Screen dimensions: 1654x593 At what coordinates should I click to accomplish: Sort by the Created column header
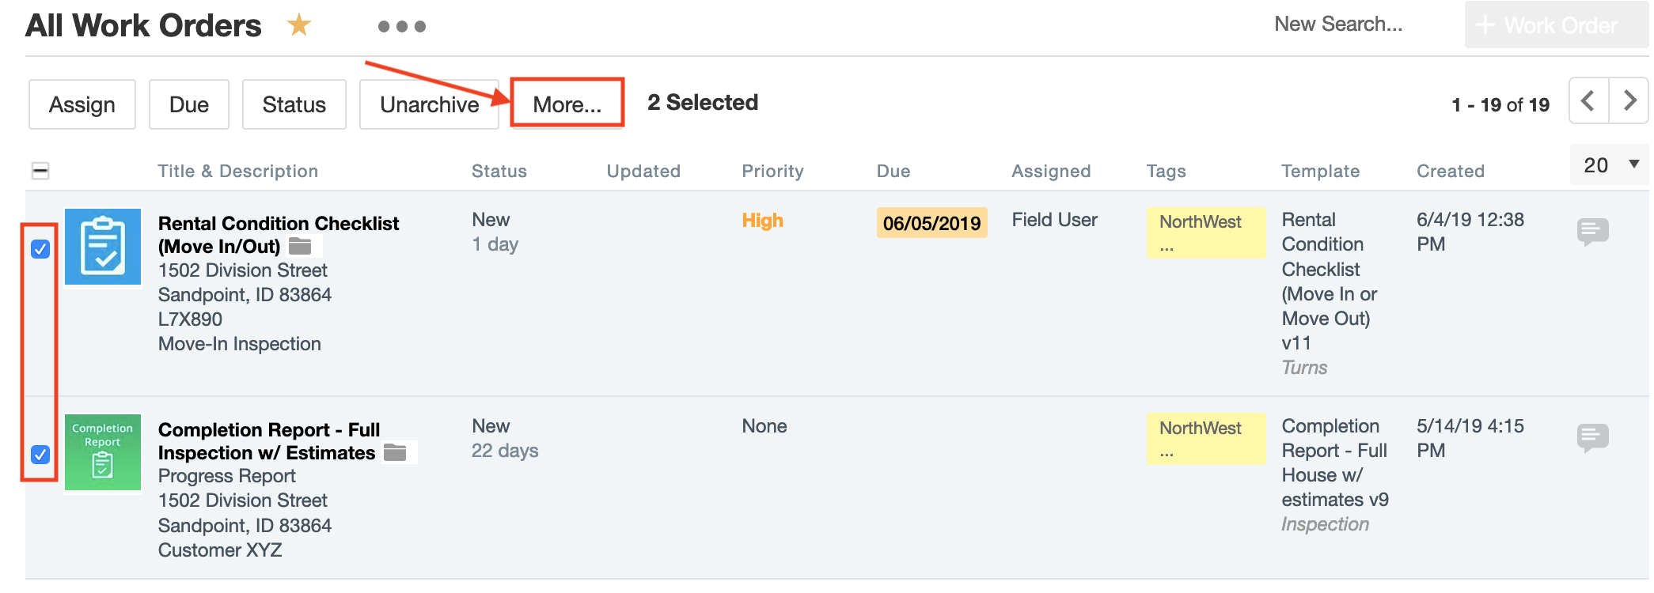click(1450, 172)
